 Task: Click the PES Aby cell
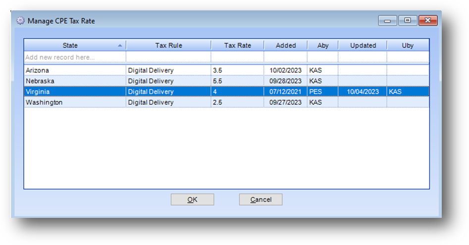(323, 91)
